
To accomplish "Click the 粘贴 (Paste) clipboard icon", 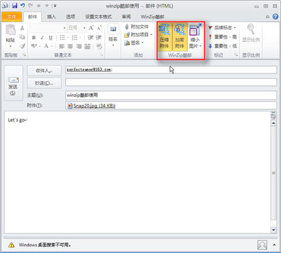I will coord(11,30).
